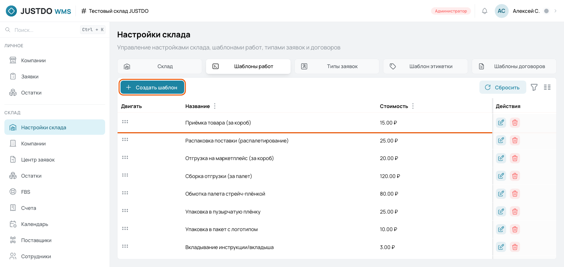Click the Сбросить reset button

coord(503,87)
